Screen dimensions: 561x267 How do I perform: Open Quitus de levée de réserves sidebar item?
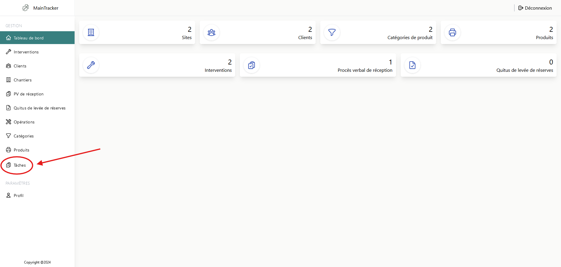point(39,108)
